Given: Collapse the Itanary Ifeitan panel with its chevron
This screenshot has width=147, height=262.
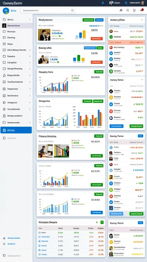Looking at the screenshot, I should pos(142,80).
